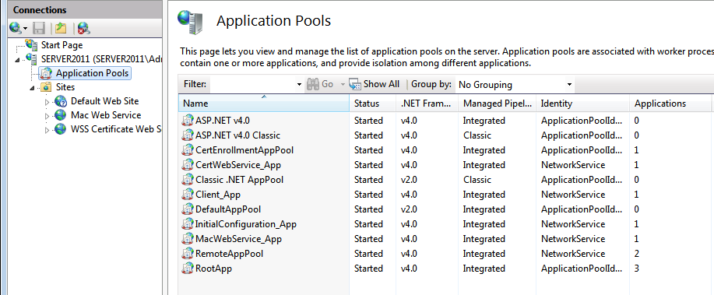
Task: Sort by the Identity column header
Action: click(583, 104)
